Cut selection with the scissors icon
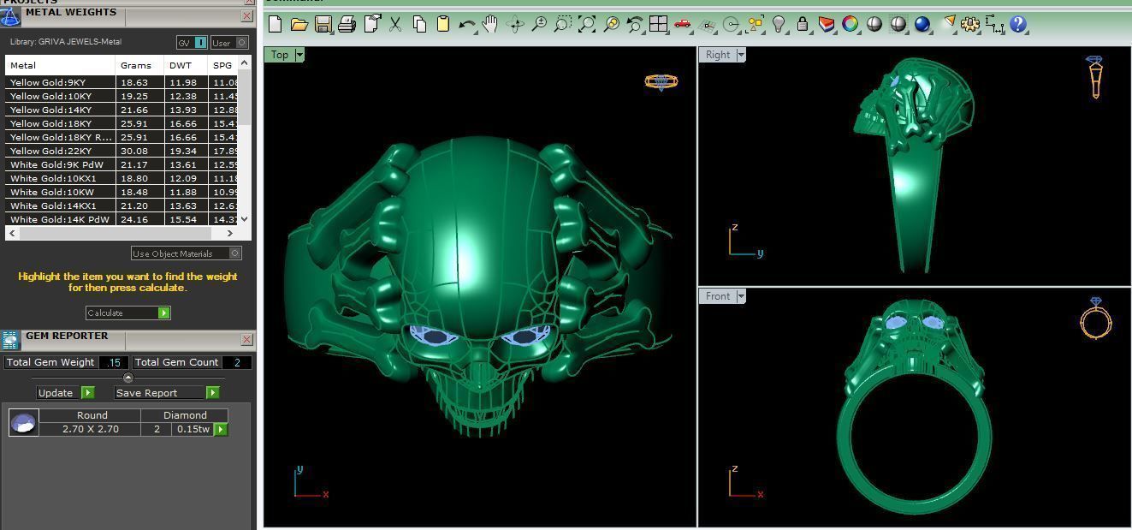The height and width of the screenshot is (530, 1132). (395, 25)
